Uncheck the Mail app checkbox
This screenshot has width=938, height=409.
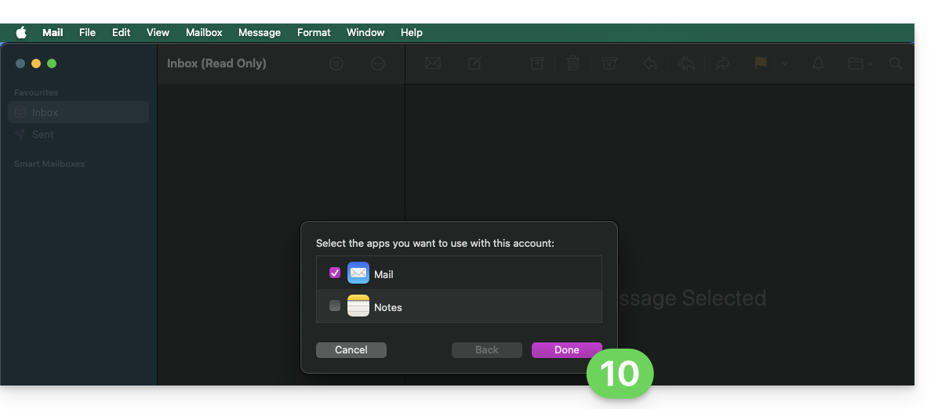tap(335, 273)
